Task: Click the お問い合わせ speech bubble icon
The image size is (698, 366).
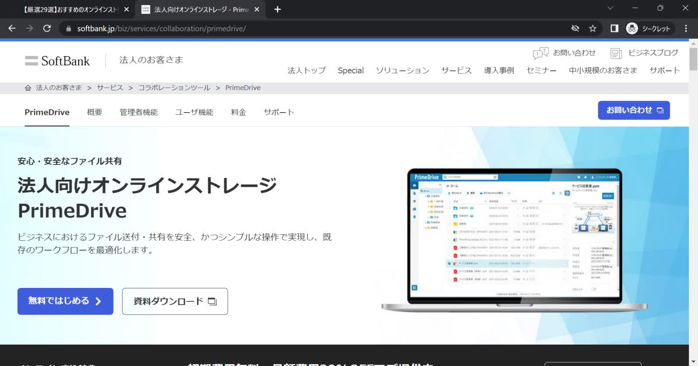Action: tap(541, 53)
